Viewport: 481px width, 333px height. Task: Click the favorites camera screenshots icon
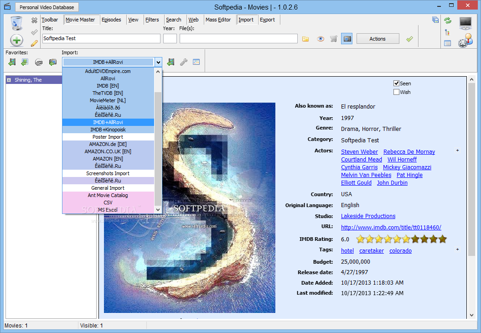tap(53, 62)
